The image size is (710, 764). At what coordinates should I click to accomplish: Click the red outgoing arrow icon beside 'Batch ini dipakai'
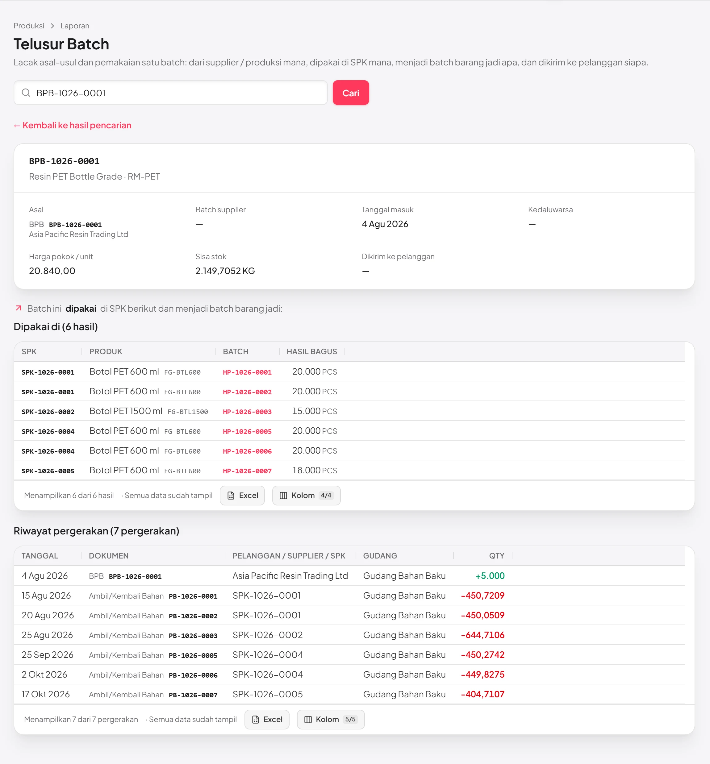coord(18,308)
